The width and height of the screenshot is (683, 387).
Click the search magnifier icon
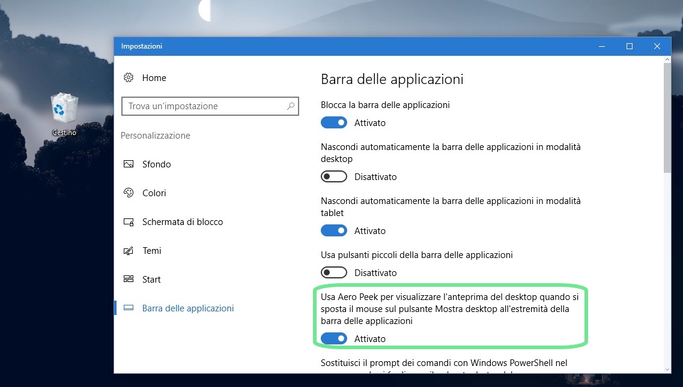[x=291, y=106]
